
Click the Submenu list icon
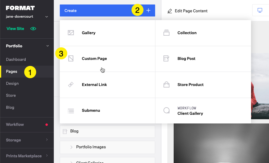click(x=71, y=111)
